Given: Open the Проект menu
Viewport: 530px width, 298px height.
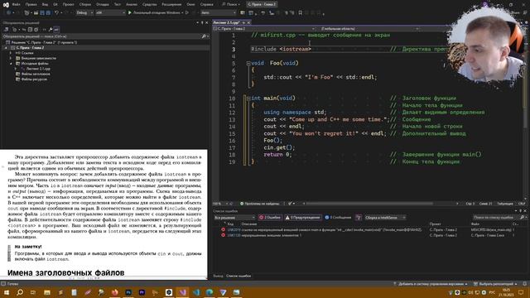Looking at the screenshot, I should [68, 4].
